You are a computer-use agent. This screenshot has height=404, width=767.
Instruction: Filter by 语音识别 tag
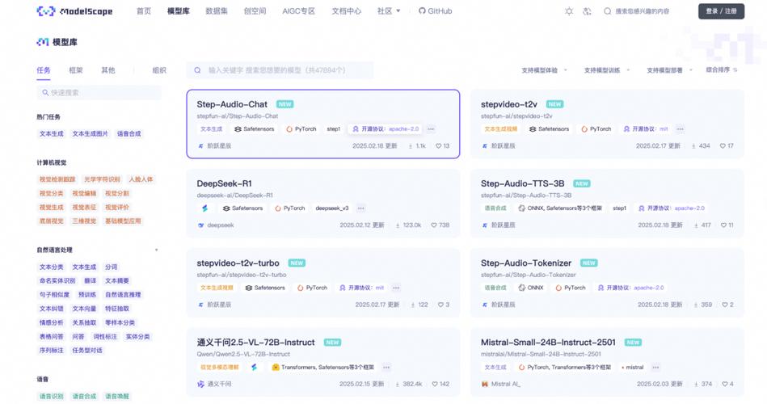(52, 396)
